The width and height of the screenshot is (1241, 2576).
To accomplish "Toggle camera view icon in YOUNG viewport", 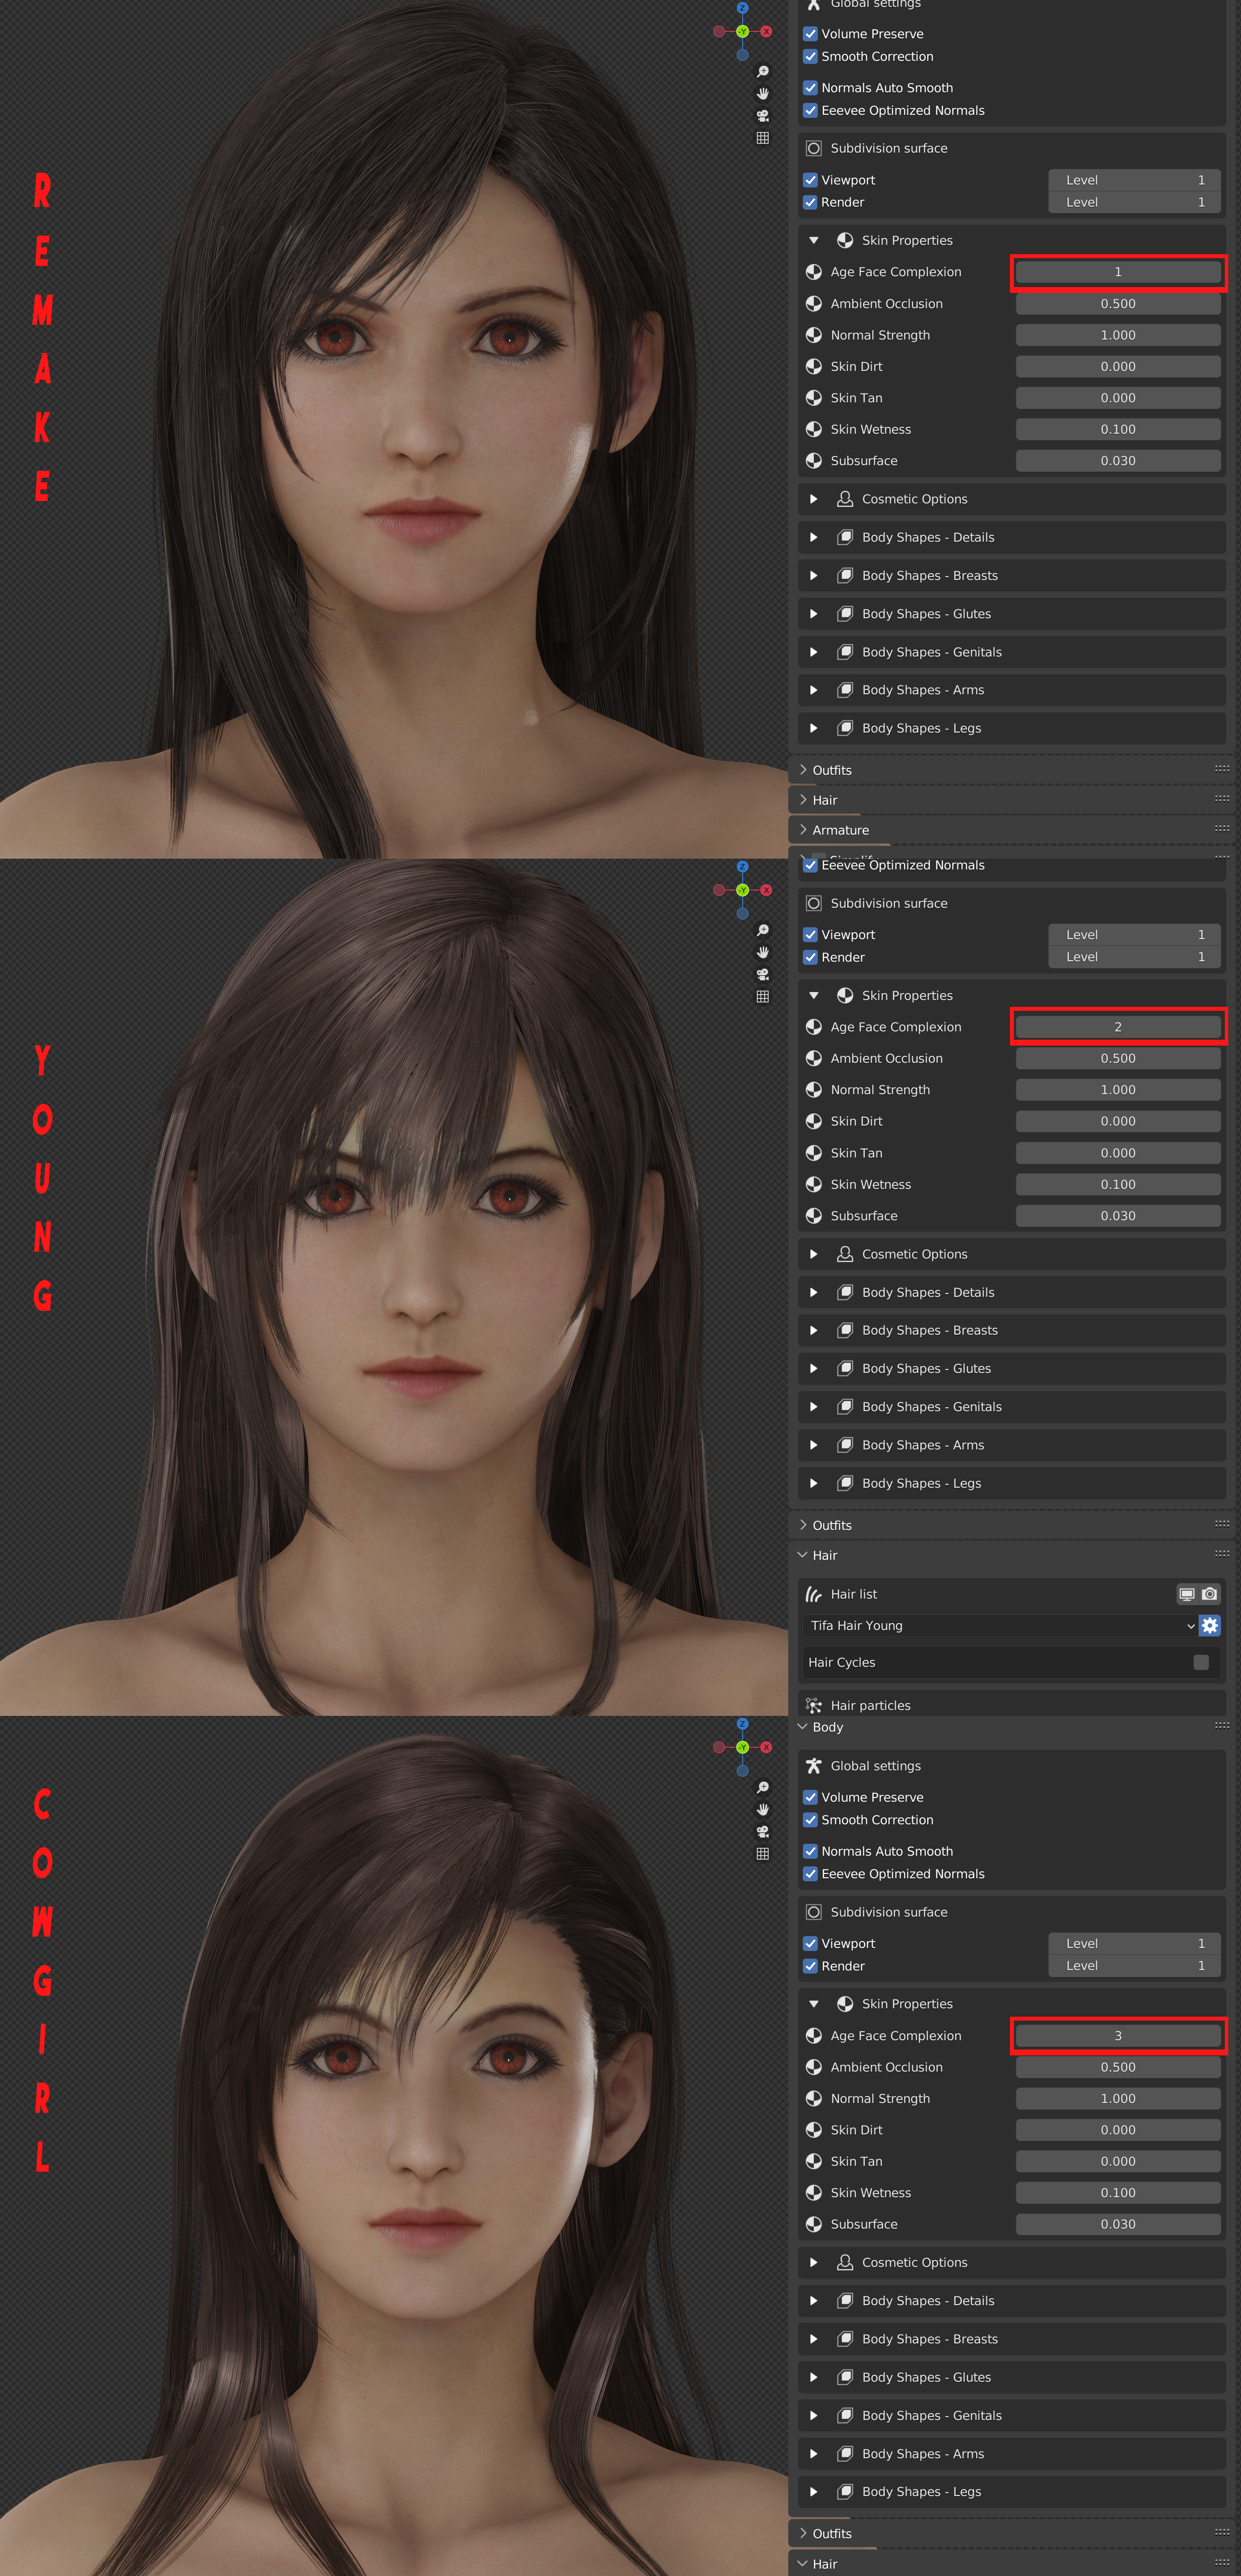I will pos(763,974).
